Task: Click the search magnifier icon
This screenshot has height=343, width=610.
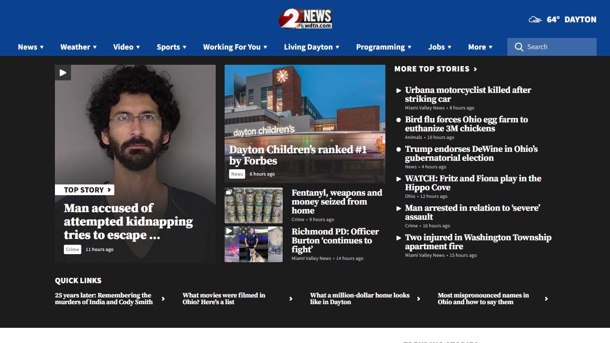Action: 518,47
